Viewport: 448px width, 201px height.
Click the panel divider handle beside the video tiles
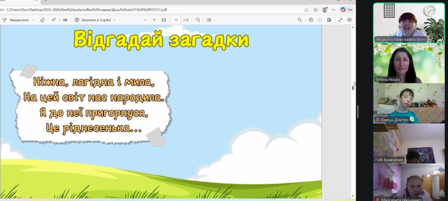click(357, 112)
